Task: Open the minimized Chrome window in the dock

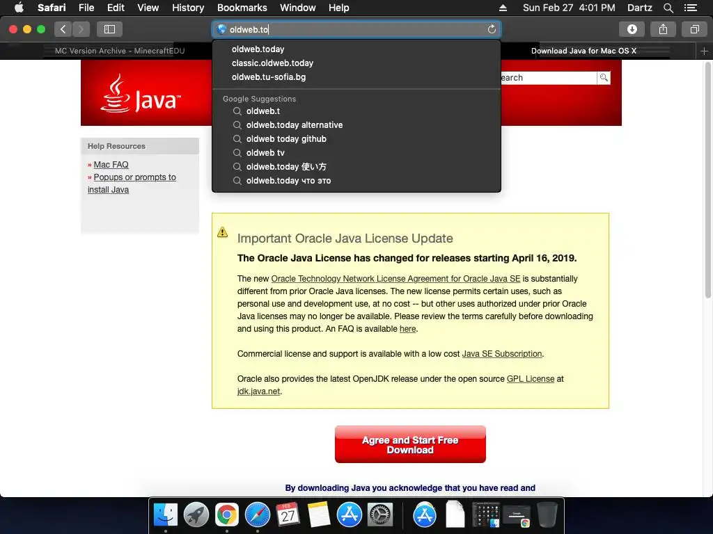Action: click(x=517, y=517)
